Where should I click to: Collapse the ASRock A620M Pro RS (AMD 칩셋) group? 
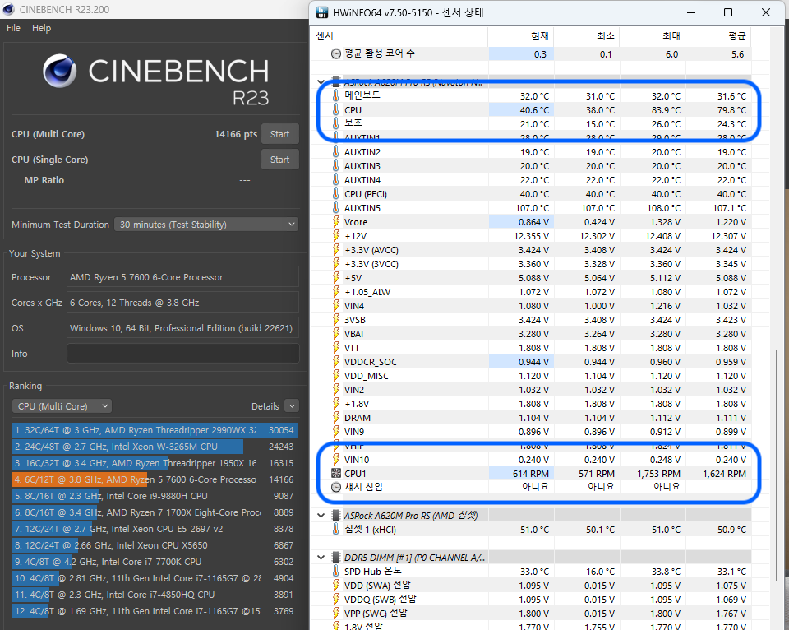pyautogui.click(x=321, y=515)
